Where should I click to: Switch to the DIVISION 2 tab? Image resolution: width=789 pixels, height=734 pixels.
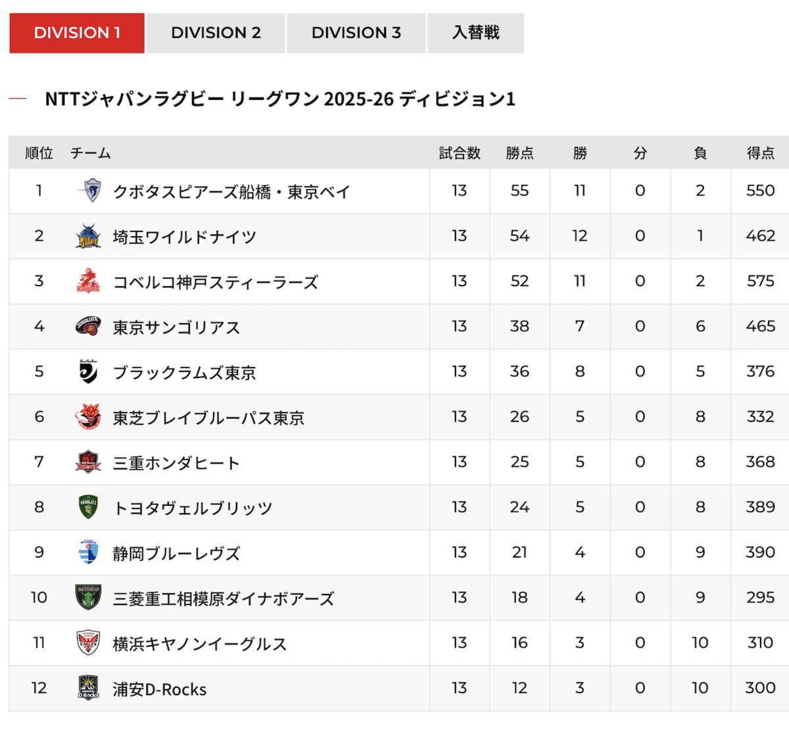[x=216, y=33]
